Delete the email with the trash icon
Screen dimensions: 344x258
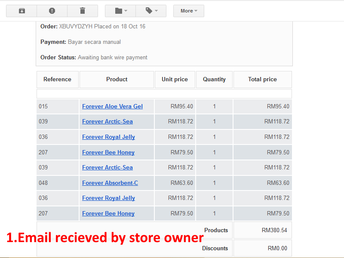tap(83, 11)
